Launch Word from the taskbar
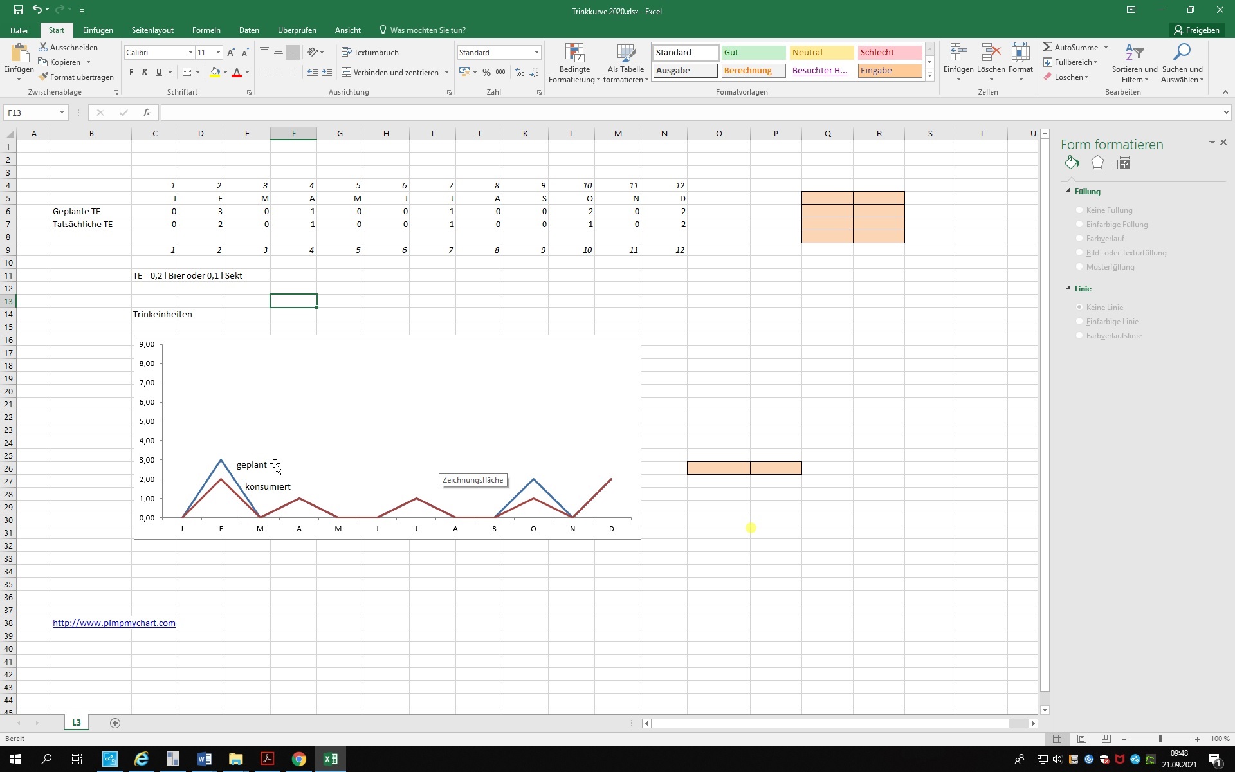Screen dimensions: 1235x772 (x=204, y=759)
